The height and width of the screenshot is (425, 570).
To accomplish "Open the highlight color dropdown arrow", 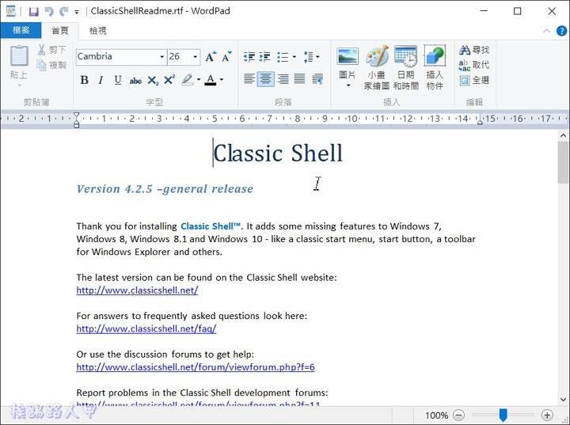I will (199, 80).
